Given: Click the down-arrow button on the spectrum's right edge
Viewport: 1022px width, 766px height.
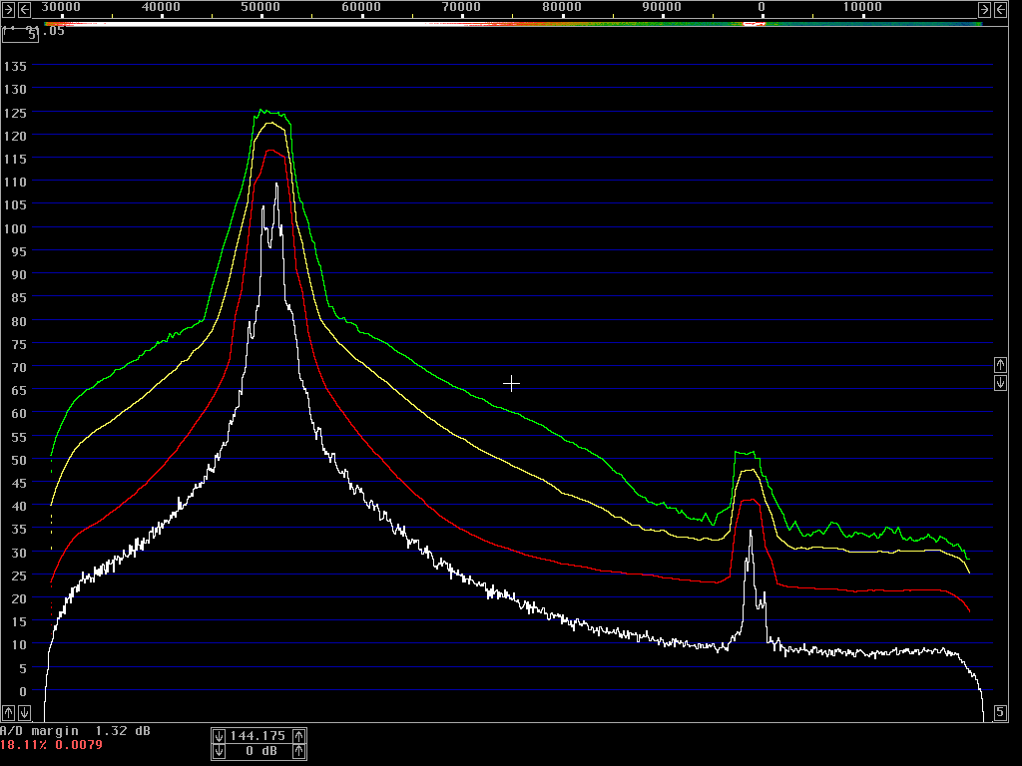Looking at the screenshot, I should coord(1000,383).
